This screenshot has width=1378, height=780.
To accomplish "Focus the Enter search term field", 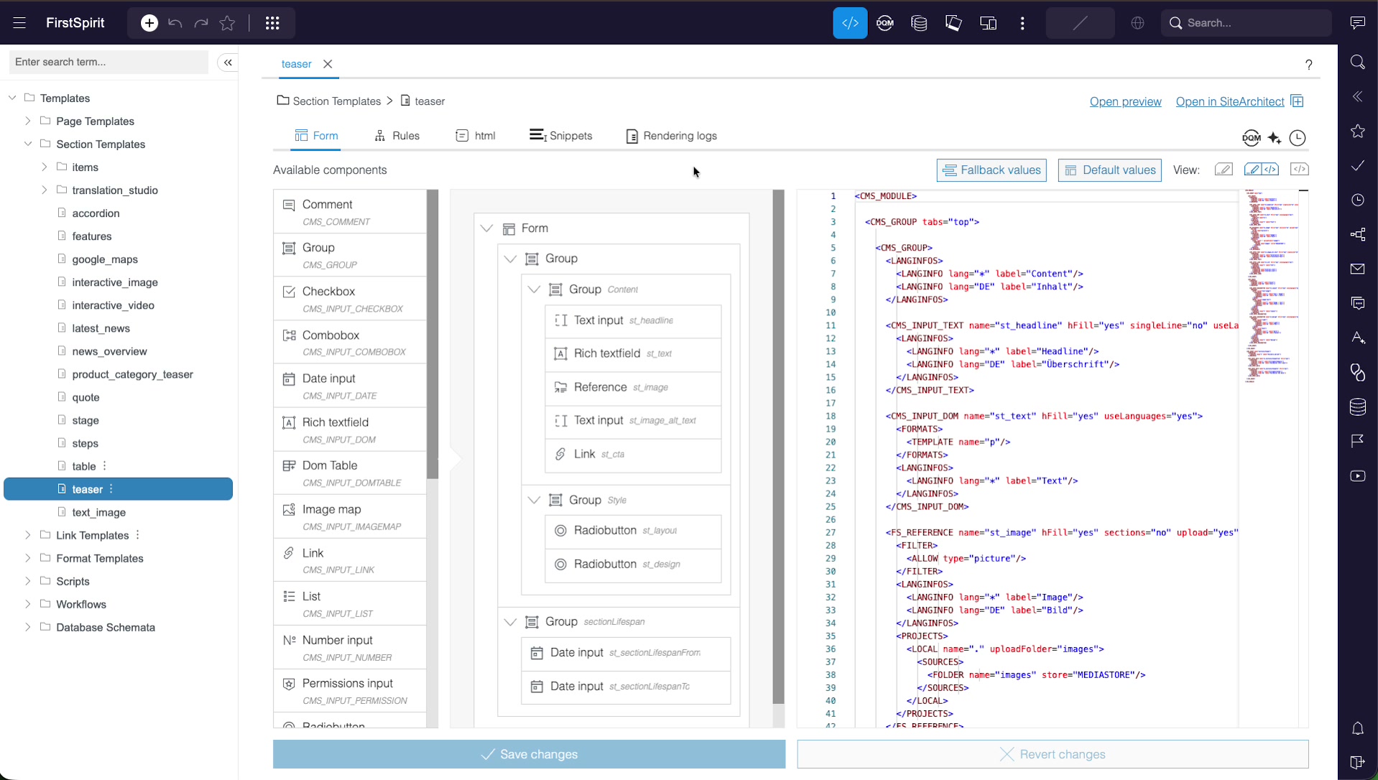I will pos(108,62).
